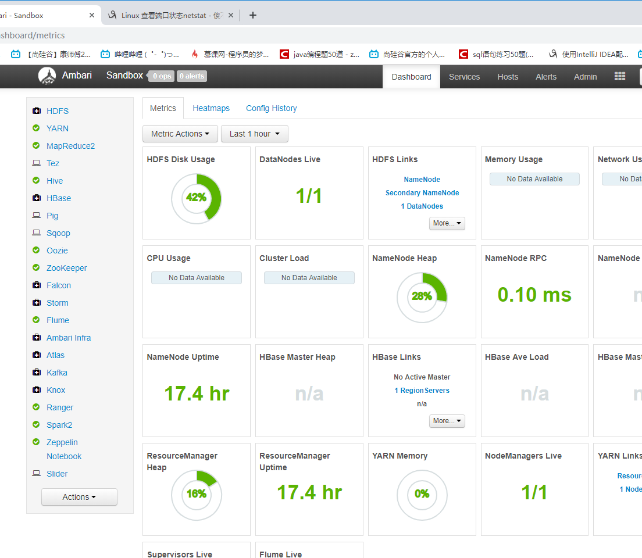Click the 0 alerts badge
The image size is (642, 558).
(192, 76)
